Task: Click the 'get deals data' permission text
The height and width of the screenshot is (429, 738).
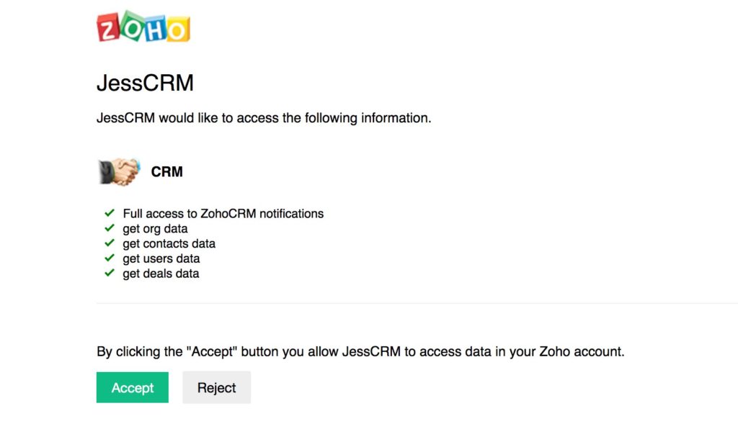Action: point(161,274)
